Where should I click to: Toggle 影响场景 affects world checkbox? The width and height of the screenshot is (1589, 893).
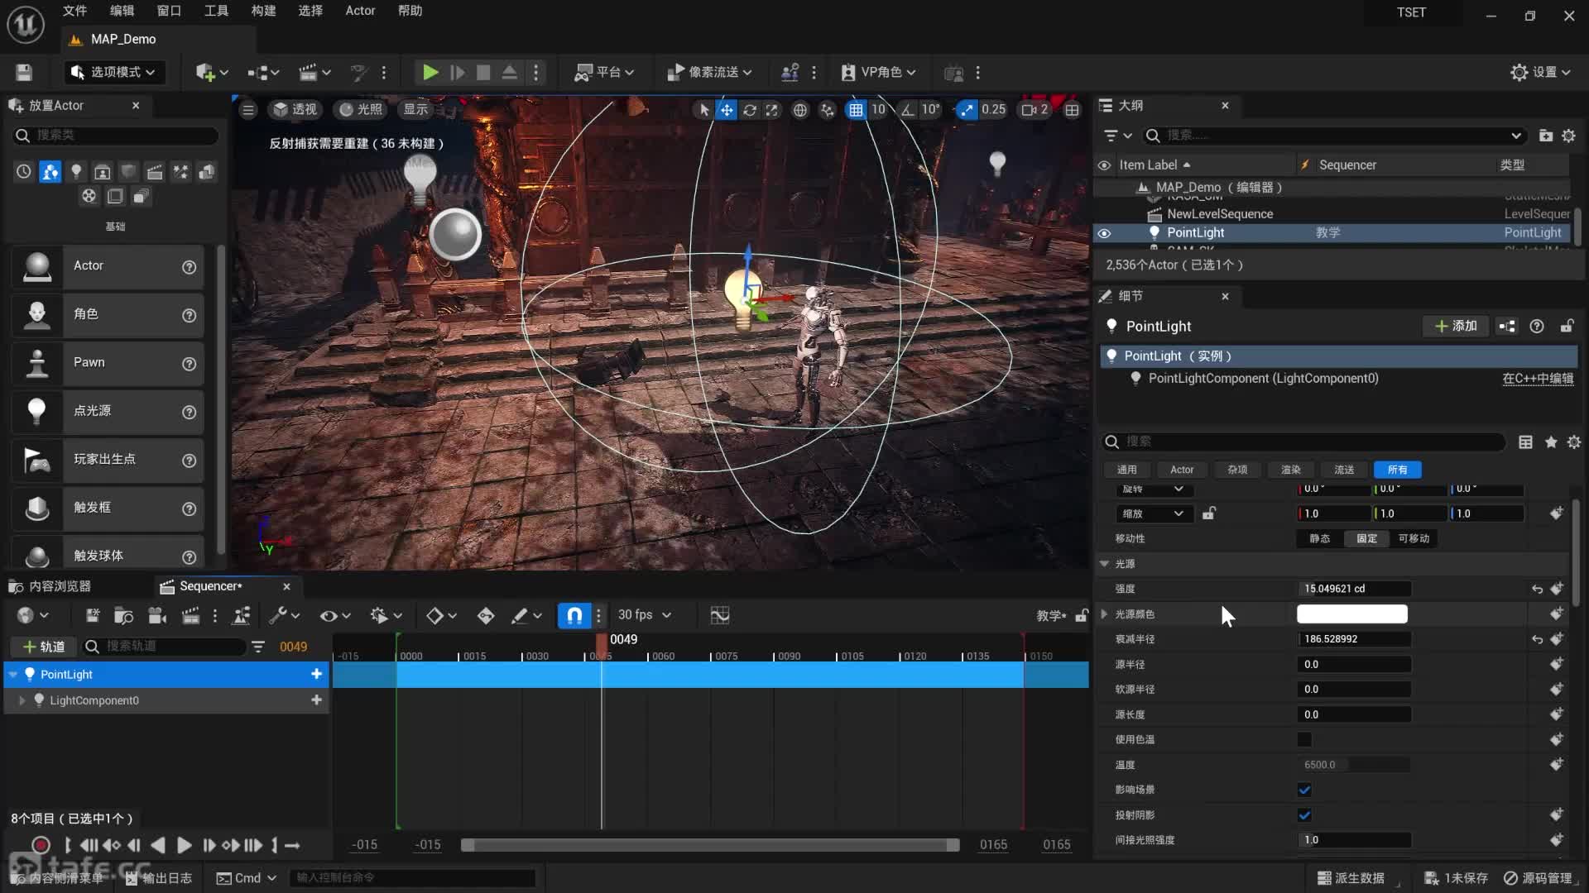1304,790
